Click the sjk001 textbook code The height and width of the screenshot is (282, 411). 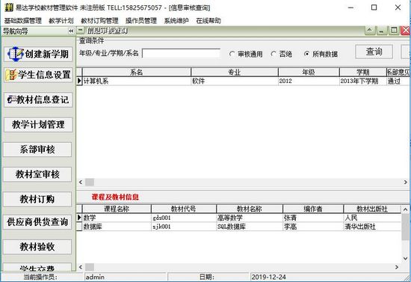point(184,227)
